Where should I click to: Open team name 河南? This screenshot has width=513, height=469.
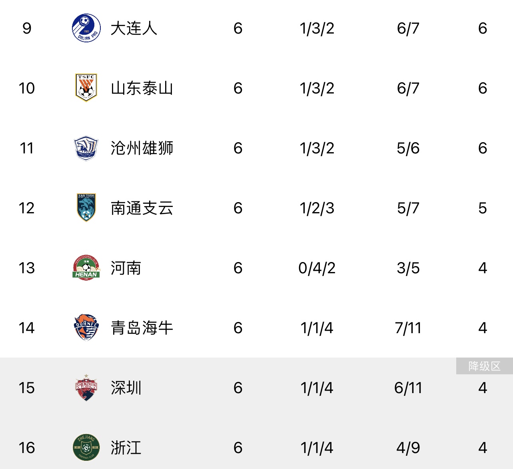pos(126,268)
